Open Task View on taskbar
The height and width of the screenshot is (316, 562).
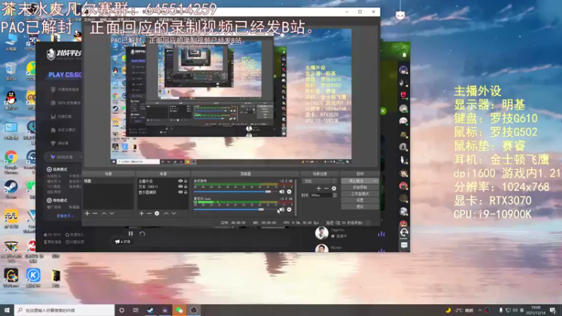(x=136, y=310)
